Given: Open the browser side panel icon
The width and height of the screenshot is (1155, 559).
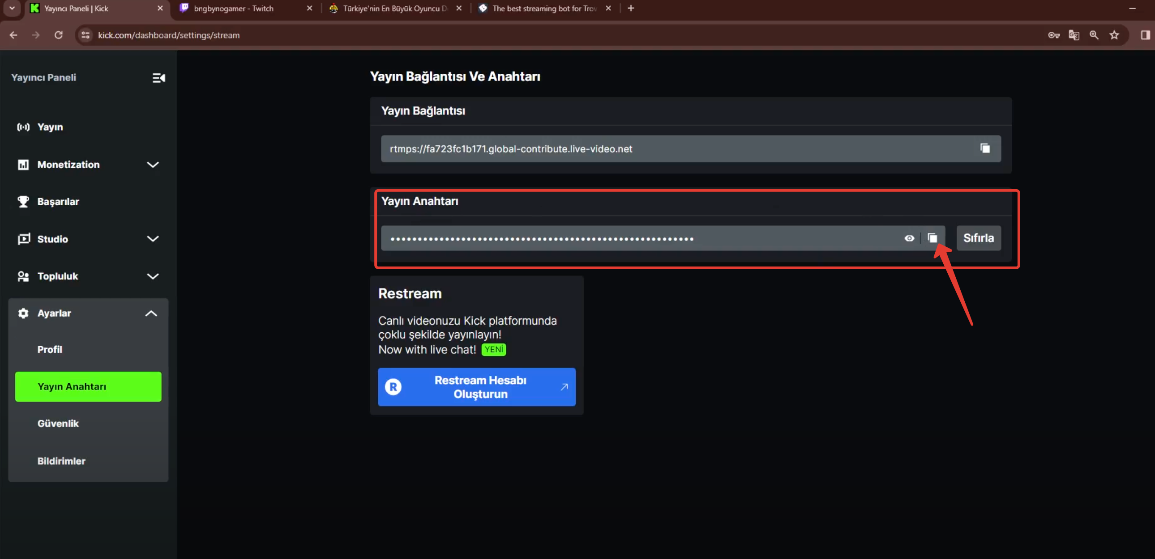Looking at the screenshot, I should (1145, 35).
